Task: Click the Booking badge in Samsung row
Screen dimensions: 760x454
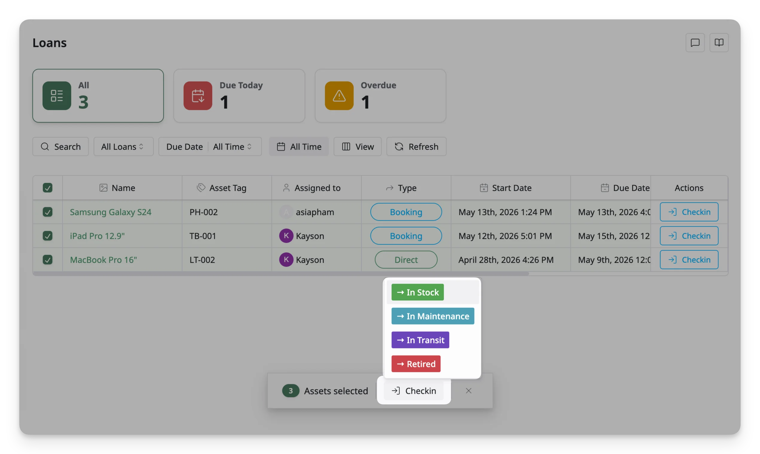Action: [406, 212]
